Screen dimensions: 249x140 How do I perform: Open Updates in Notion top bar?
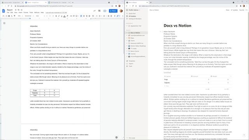(234, 10)
